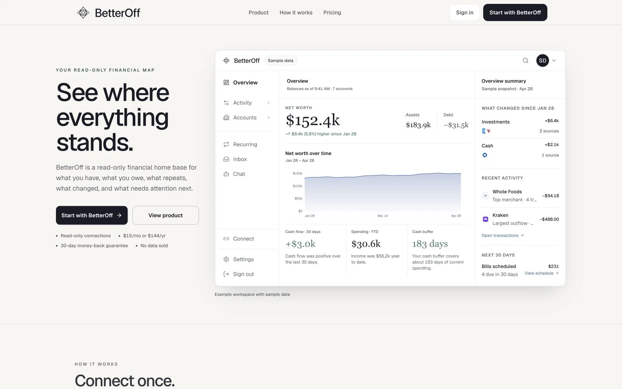The image size is (622, 389).
Task: Click the small diamond logo in dashboard header
Action: click(226, 60)
